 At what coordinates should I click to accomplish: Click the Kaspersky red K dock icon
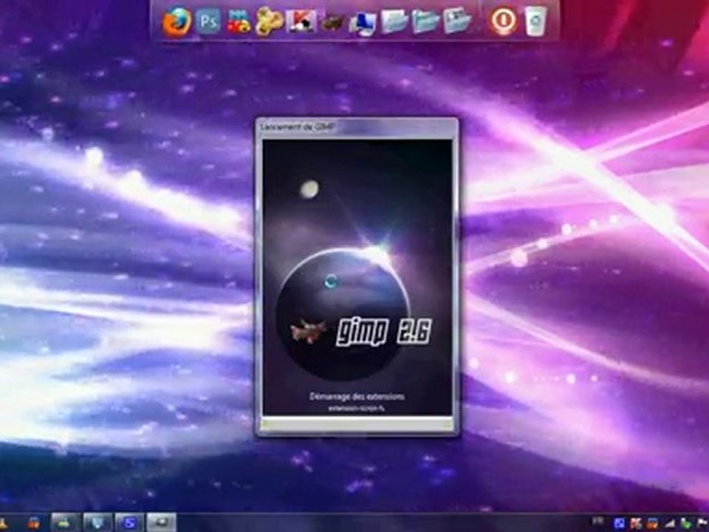pos(301,21)
